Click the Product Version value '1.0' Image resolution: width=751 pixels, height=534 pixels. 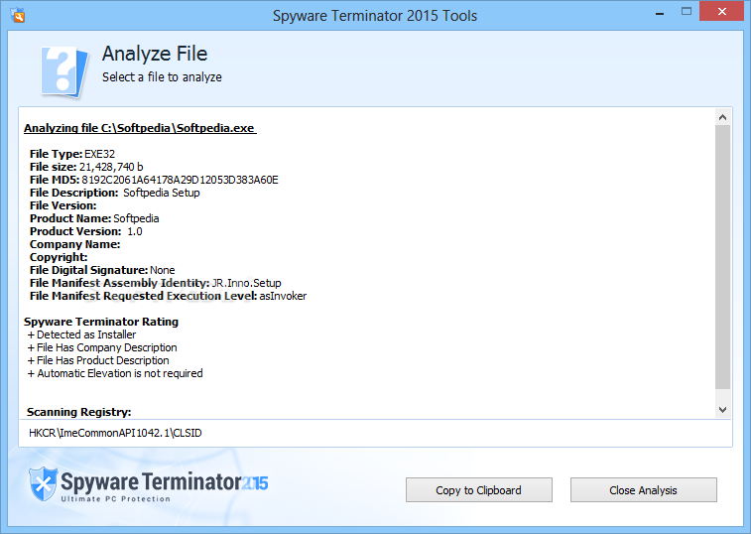click(x=135, y=231)
